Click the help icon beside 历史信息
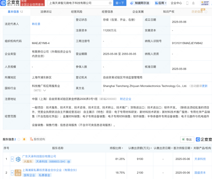Image resolution: width=212 pixels, height=179 pixels. point(206,12)
